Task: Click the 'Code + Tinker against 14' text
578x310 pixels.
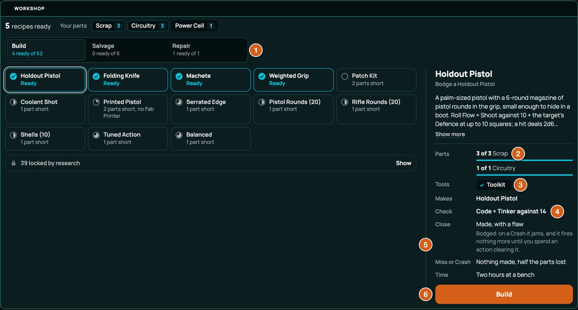Action: (511, 211)
